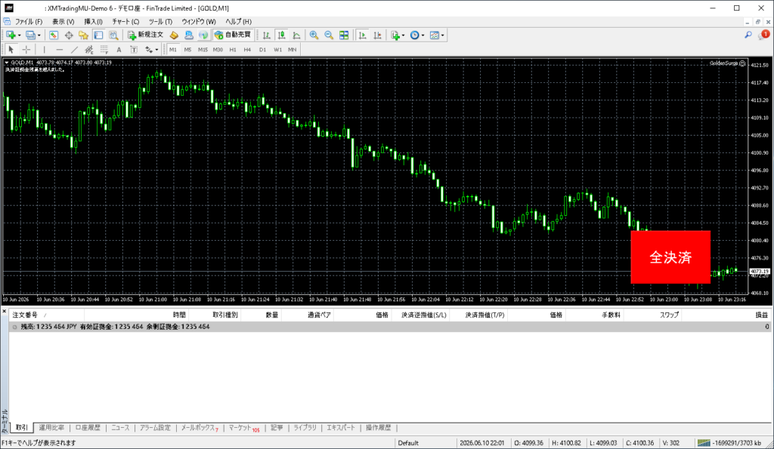Open the メールボックス tab
This screenshot has height=449, width=774.
(200, 428)
